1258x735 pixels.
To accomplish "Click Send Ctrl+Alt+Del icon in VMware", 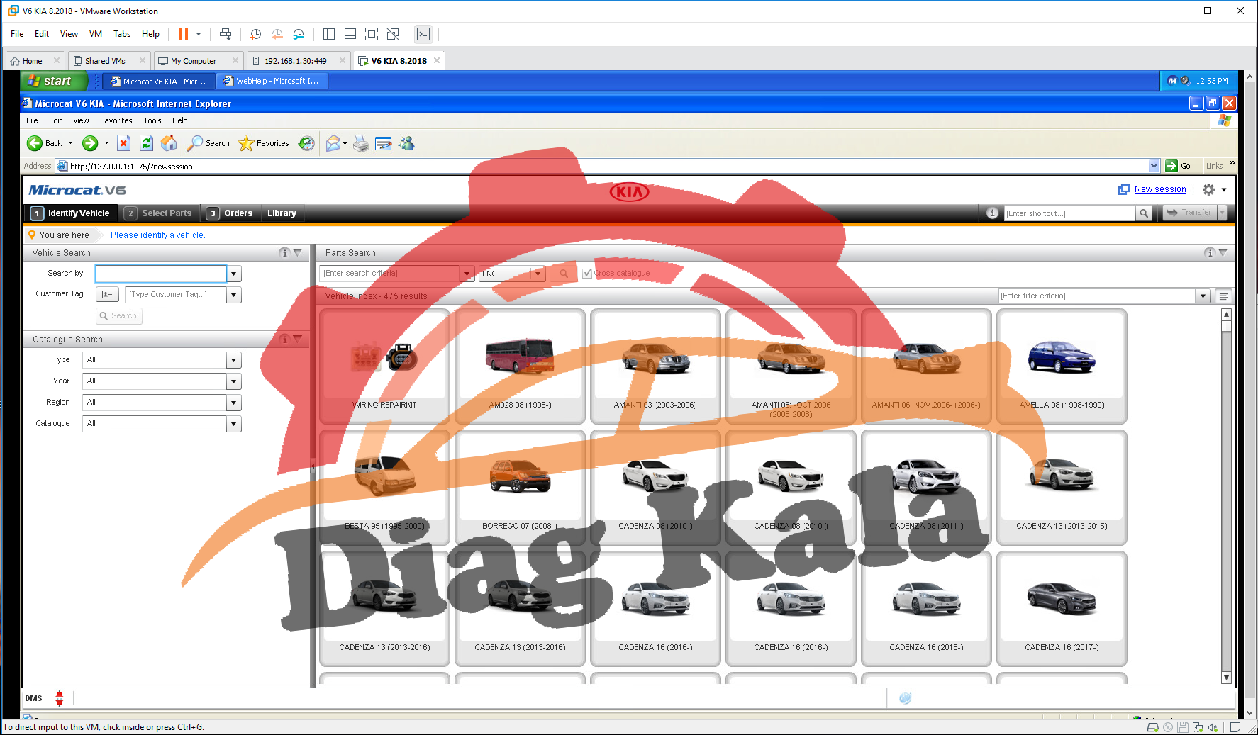I will [226, 34].
